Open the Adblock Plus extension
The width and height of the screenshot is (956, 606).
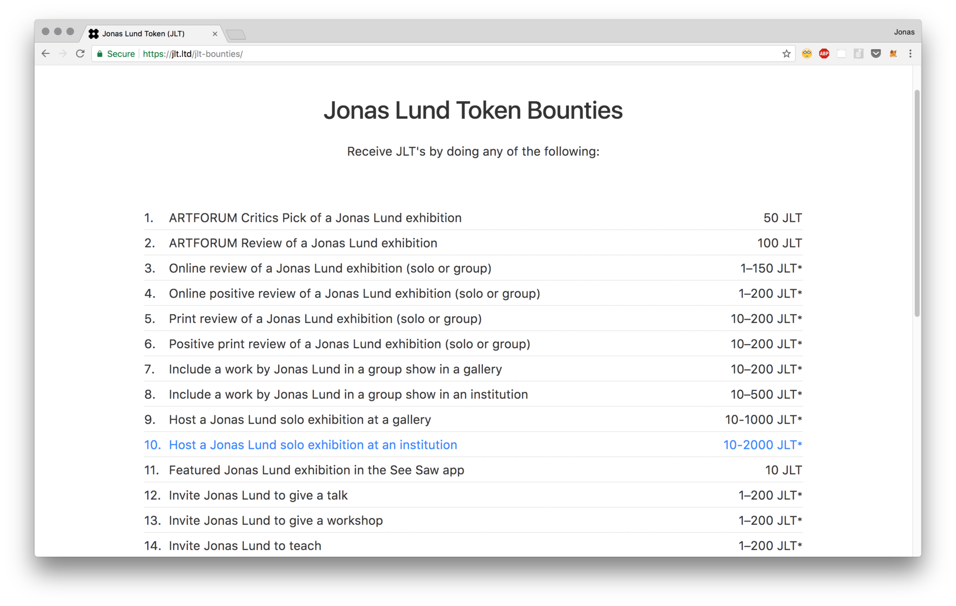824,54
